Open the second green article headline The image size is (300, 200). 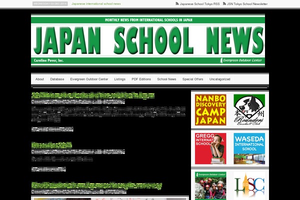coord(51,145)
